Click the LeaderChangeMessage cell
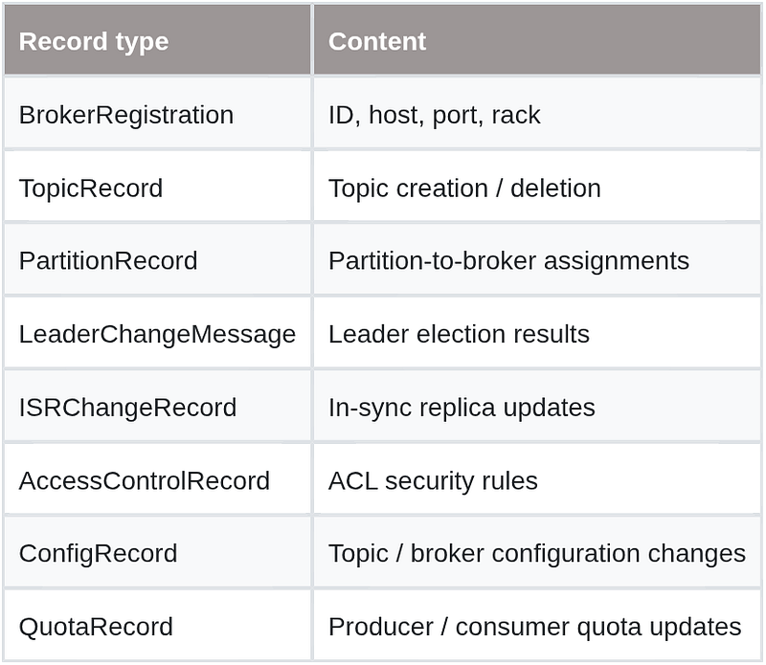The image size is (766, 665). 157,333
